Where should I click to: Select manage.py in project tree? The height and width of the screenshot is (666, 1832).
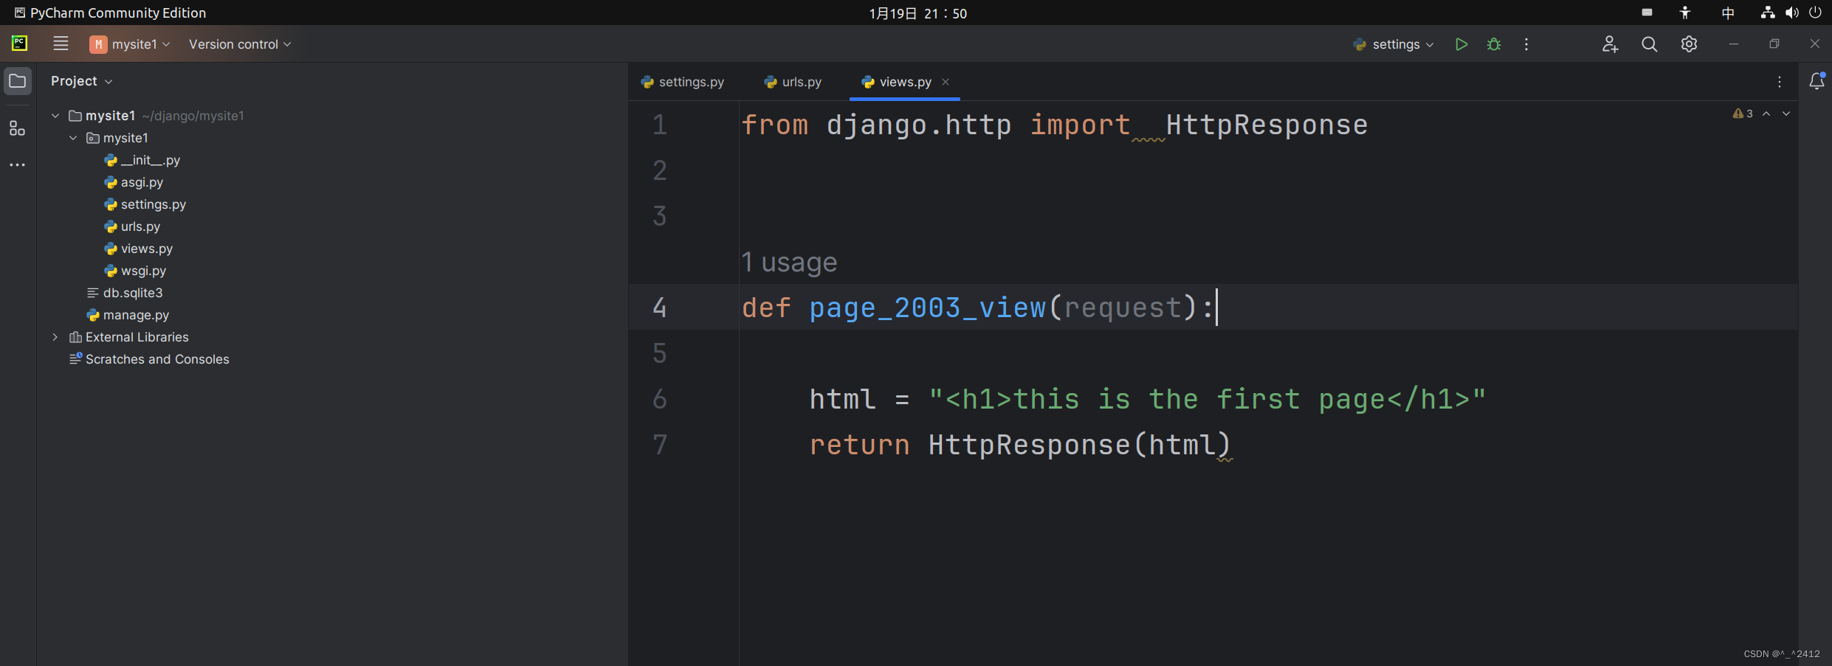pos(128,315)
